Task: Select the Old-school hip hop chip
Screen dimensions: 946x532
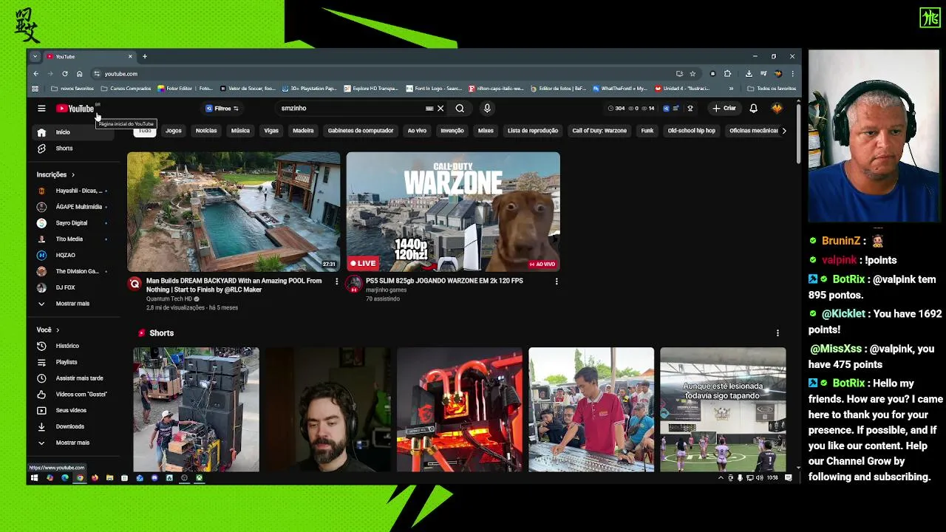Action: 692,131
